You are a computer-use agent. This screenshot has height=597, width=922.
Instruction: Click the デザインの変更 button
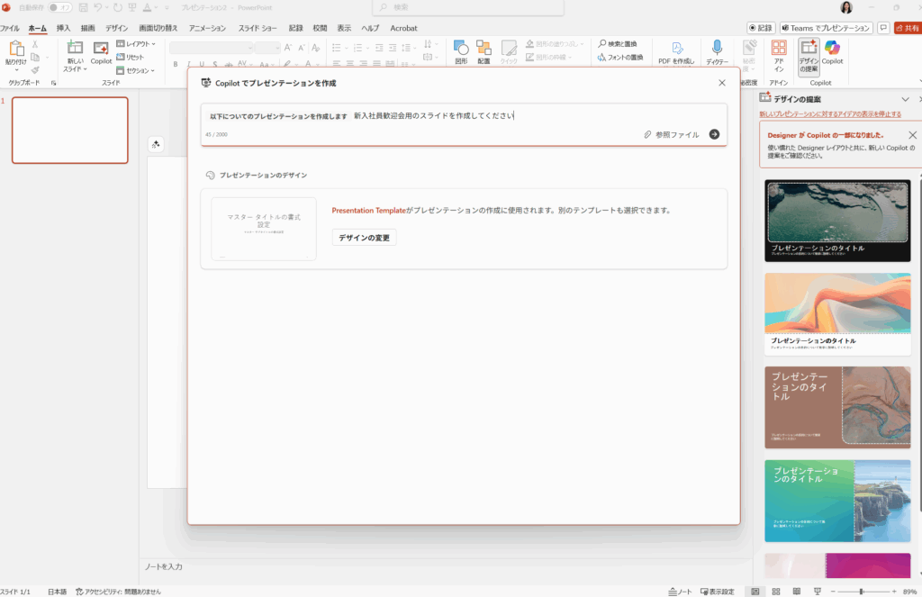click(364, 238)
